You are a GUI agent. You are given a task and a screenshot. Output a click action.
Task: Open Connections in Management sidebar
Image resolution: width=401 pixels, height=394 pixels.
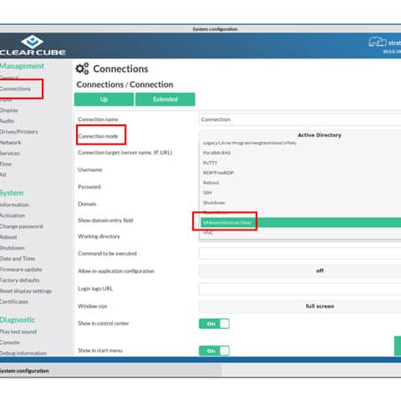[x=15, y=88]
